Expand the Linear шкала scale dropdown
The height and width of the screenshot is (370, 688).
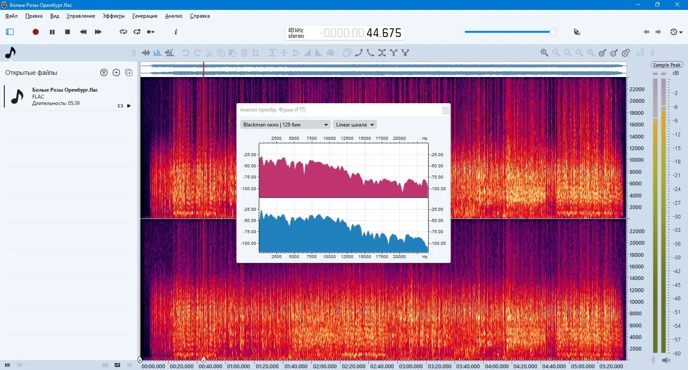(355, 125)
